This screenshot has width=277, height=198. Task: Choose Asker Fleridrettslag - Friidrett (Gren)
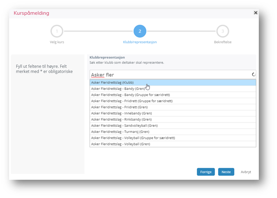coord(173,107)
